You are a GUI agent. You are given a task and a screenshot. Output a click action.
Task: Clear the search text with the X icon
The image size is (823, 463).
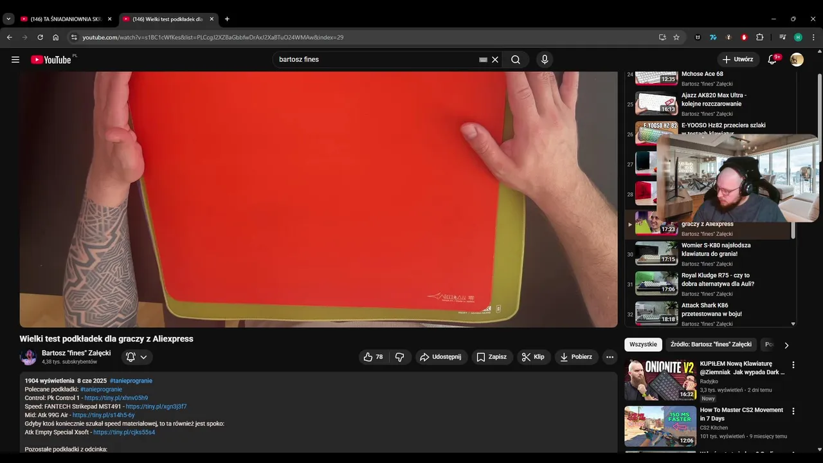(x=495, y=60)
